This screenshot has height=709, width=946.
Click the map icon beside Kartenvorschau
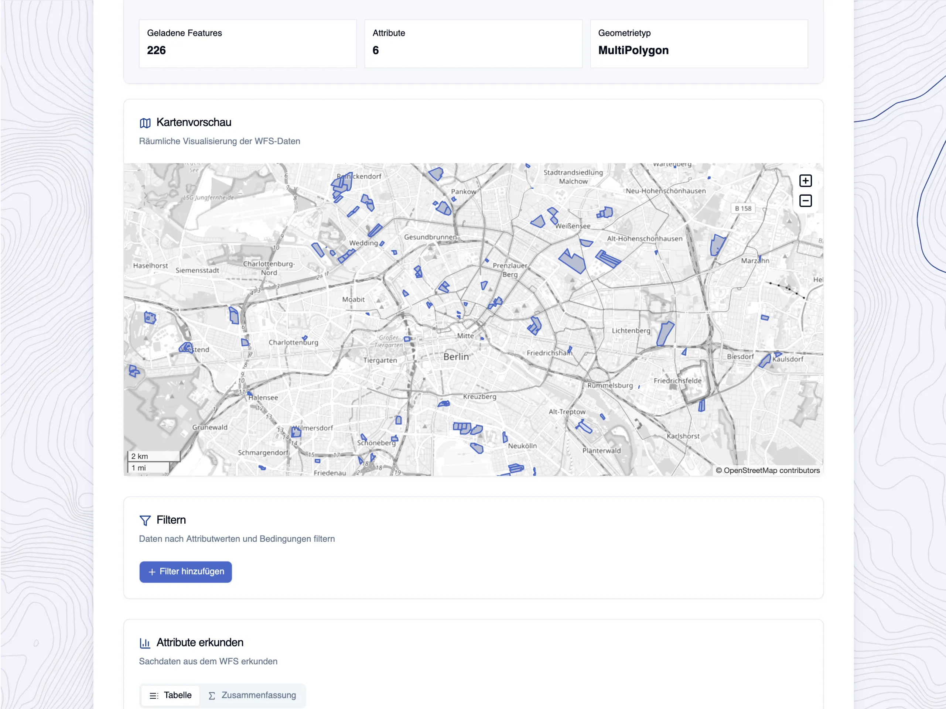pos(146,123)
